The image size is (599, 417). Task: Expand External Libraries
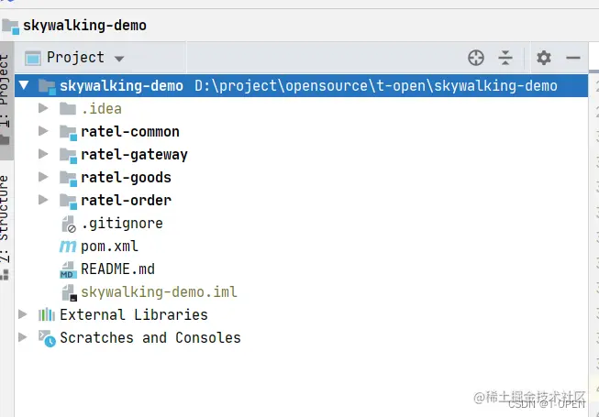click(23, 314)
